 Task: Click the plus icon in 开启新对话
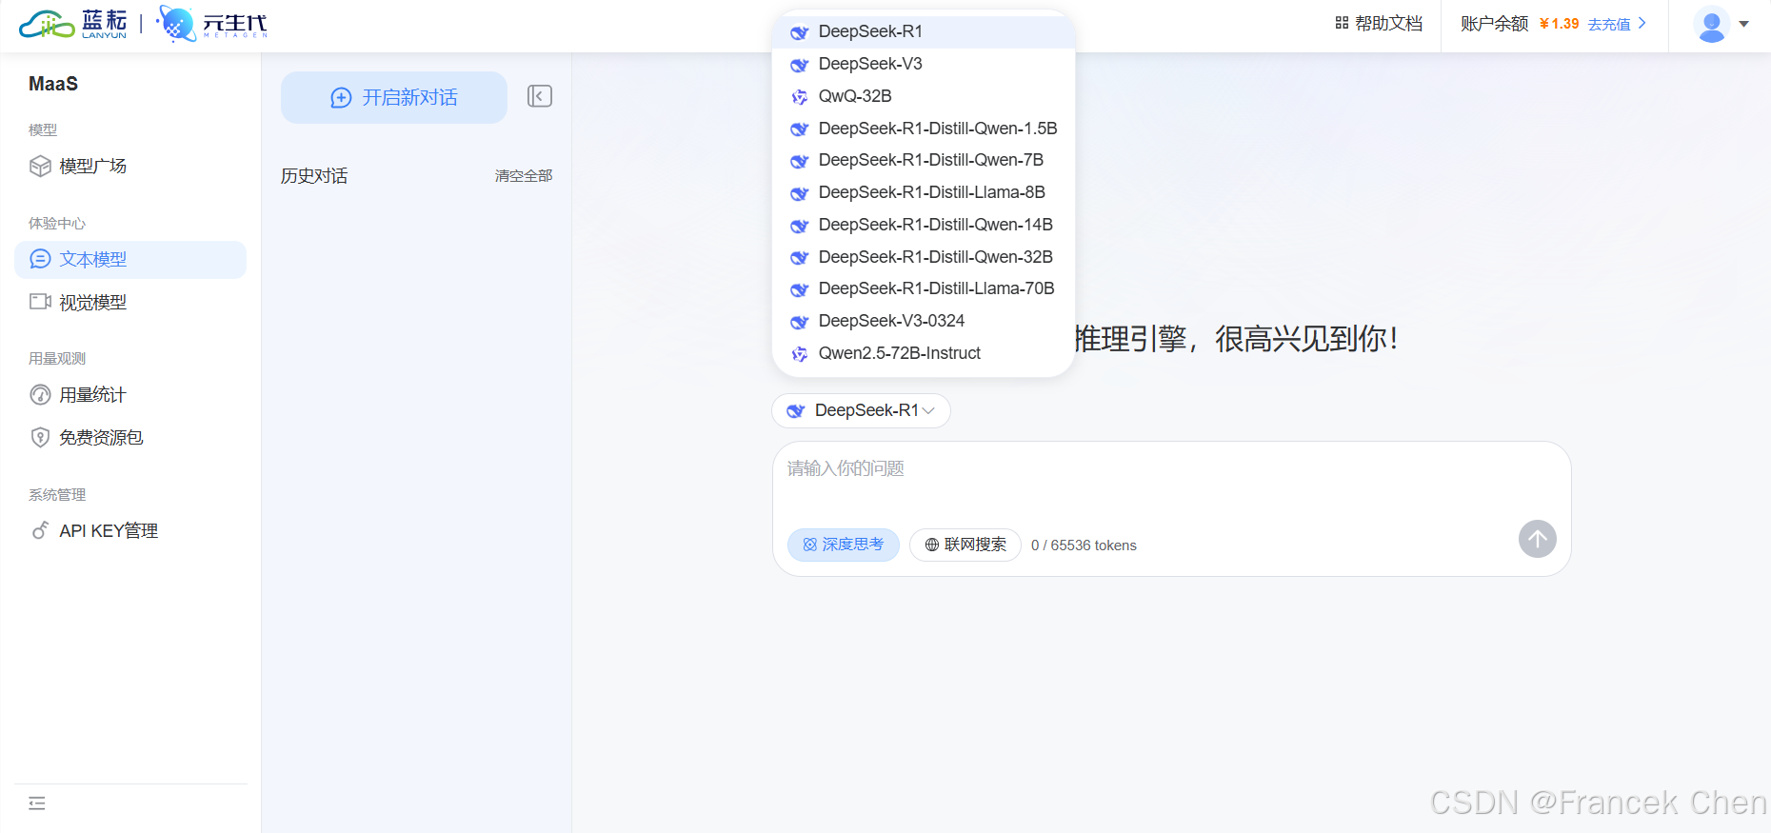[341, 98]
